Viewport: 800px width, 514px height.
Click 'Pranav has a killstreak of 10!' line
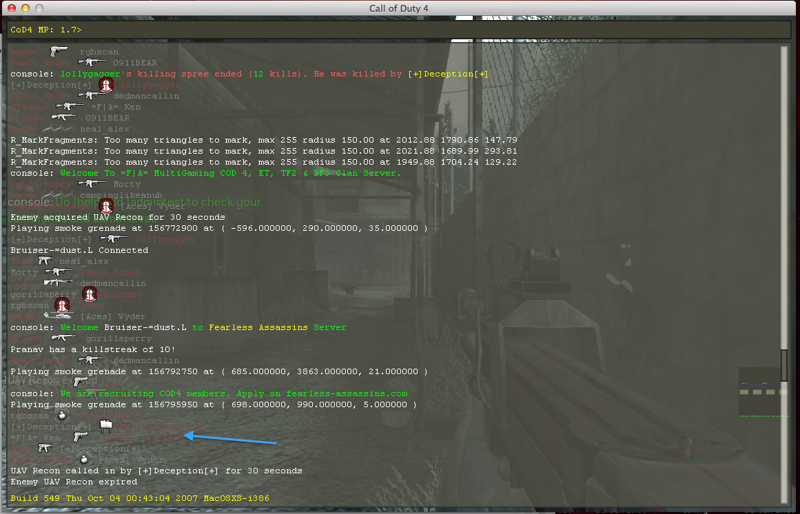(93, 349)
